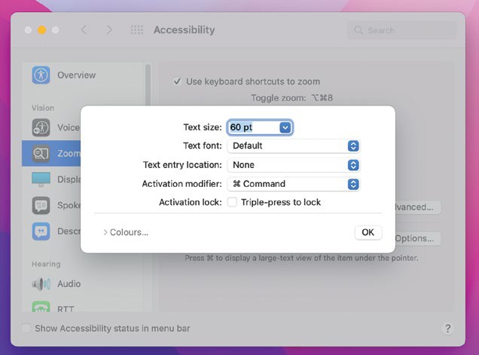479x355 pixels.
Task: Enable Triple-press to lock checkbox
Action: 233,203
